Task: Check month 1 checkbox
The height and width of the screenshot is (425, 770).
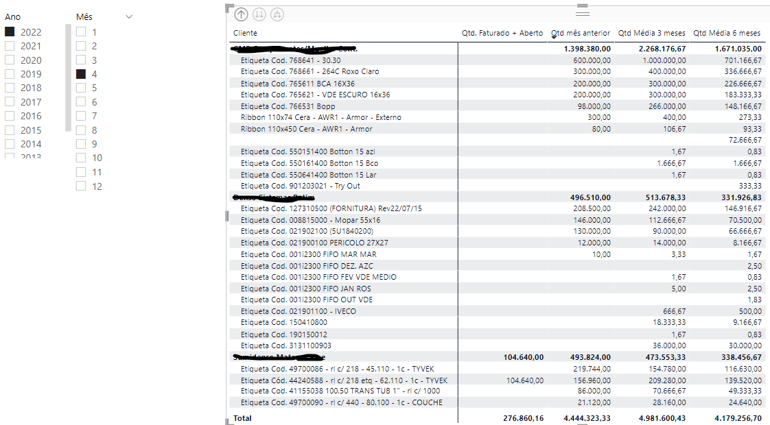Action: pos(81,32)
